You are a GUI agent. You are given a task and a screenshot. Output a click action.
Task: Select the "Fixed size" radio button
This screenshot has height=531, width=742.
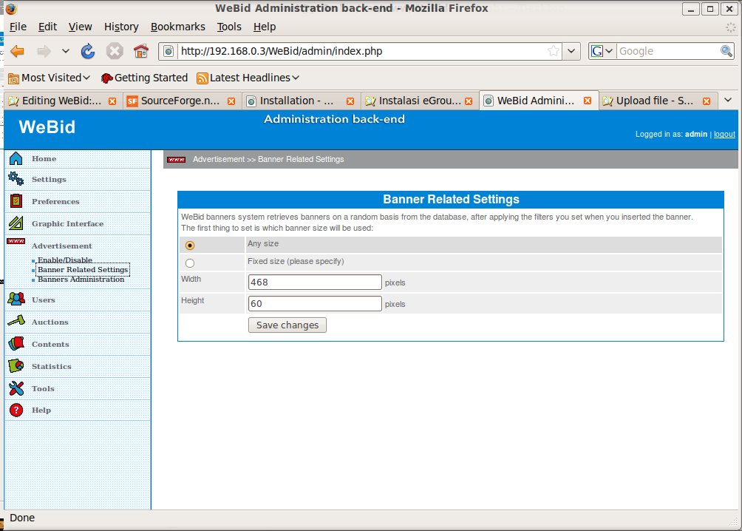point(190,263)
